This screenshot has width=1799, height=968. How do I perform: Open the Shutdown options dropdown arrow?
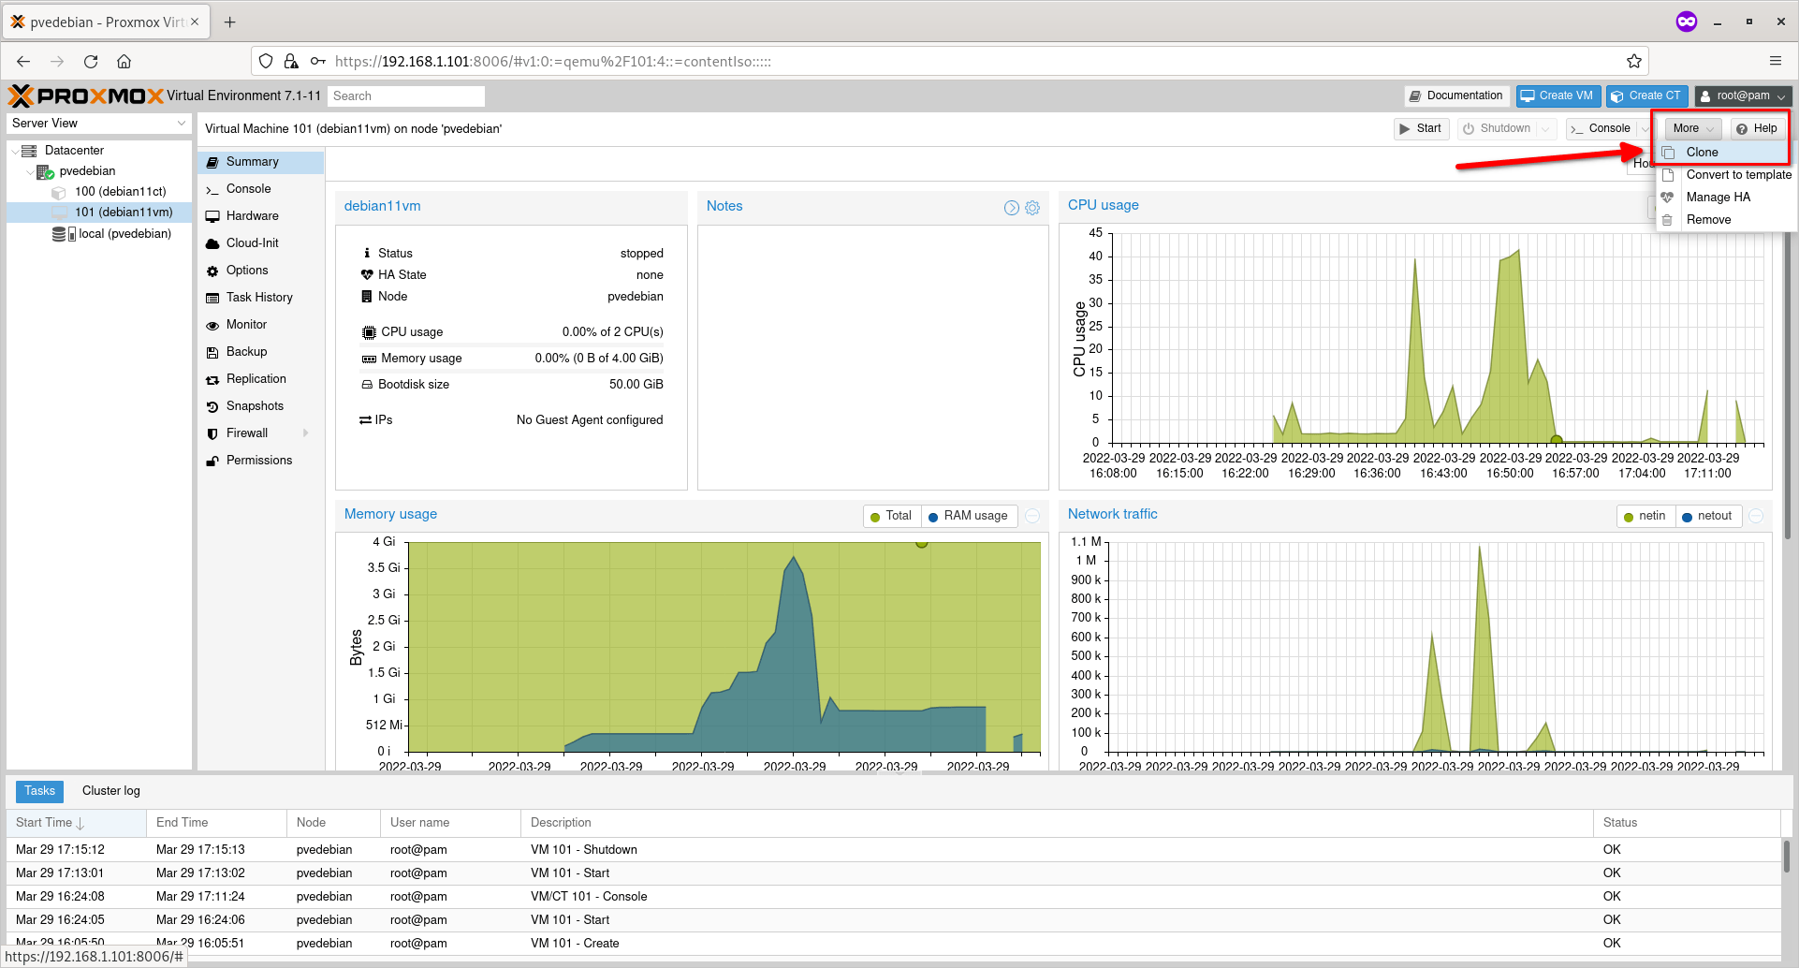[1545, 129]
